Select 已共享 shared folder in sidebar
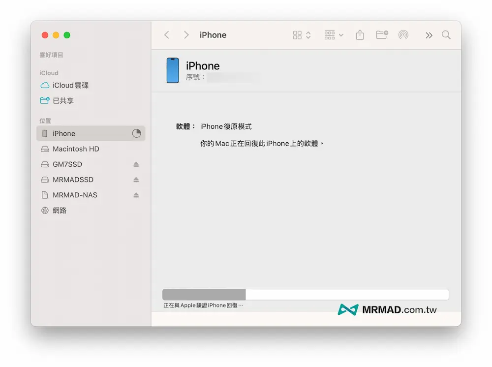The height and width of the screenshot is (367, 492). pos(63,100)
